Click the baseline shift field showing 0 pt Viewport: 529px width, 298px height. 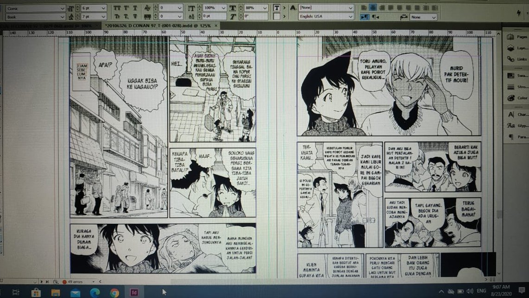[214, 16]
